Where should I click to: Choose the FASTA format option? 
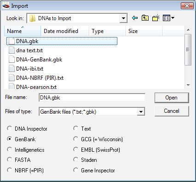click(9, 160)
